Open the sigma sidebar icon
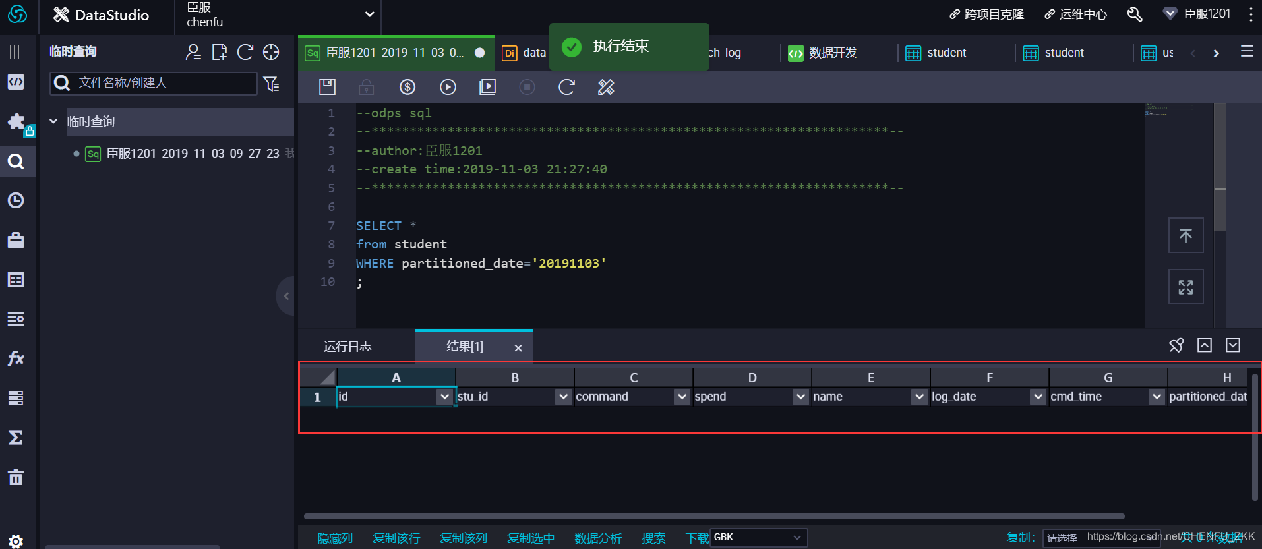The width and height of the screenshot is (1262, 549). [x=16, y=438]
